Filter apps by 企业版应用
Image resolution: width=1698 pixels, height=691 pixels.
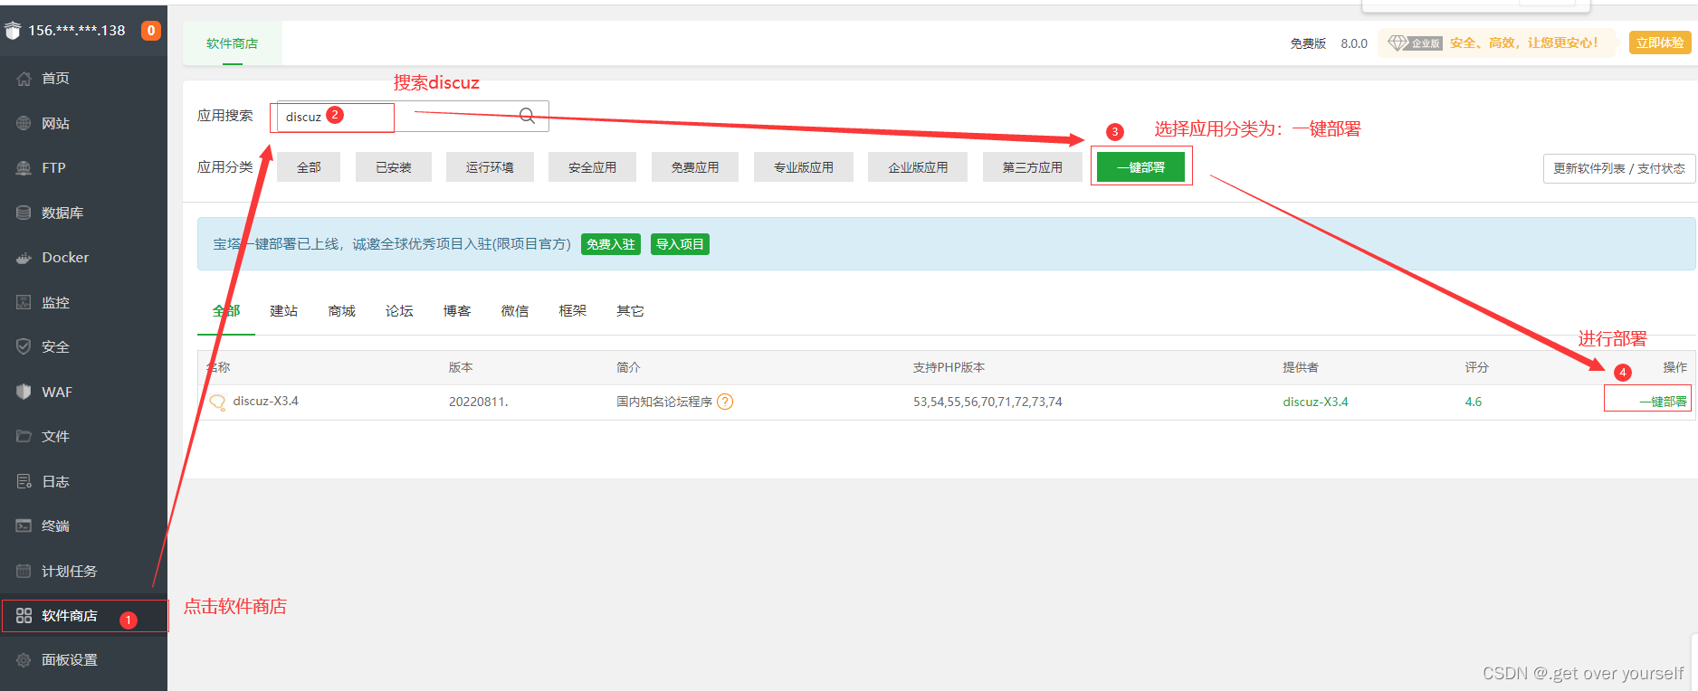click(918, 167)
